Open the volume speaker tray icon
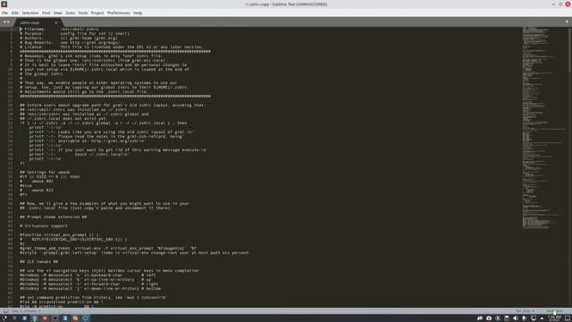Viewport: 572px width, 322px height. coord(516,318)
